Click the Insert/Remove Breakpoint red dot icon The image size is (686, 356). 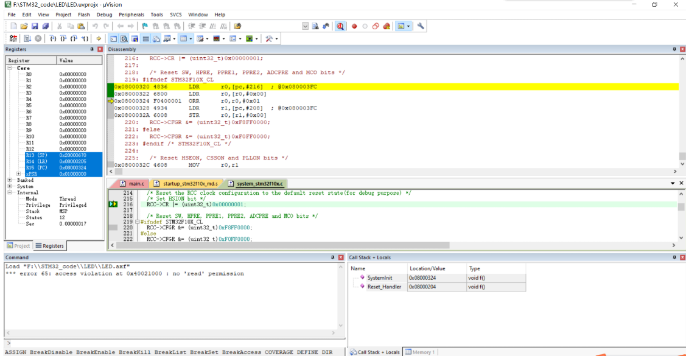[354, 26]
